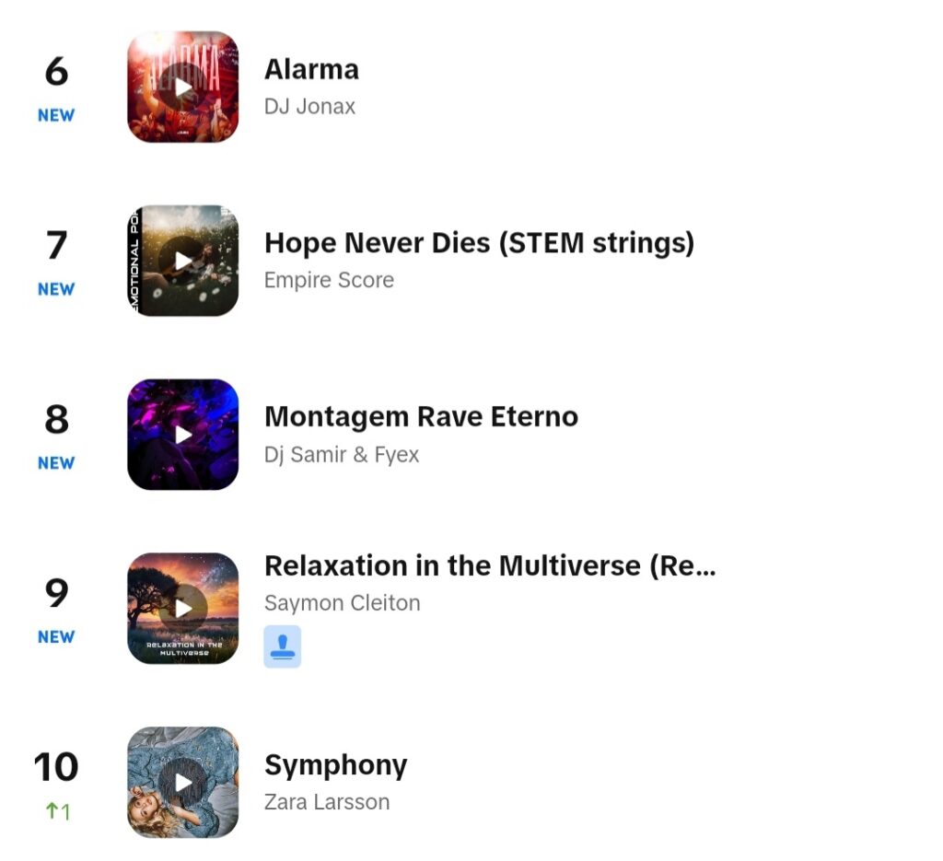
Task: Open artist Saymon Cleiton
Action: pyautogui.click(x=343, y=603)
